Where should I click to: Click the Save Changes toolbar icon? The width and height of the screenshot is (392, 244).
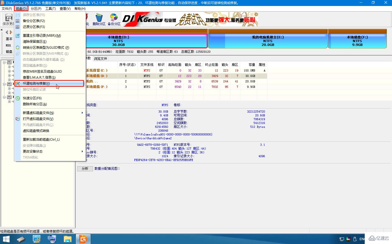click(9, 18)
